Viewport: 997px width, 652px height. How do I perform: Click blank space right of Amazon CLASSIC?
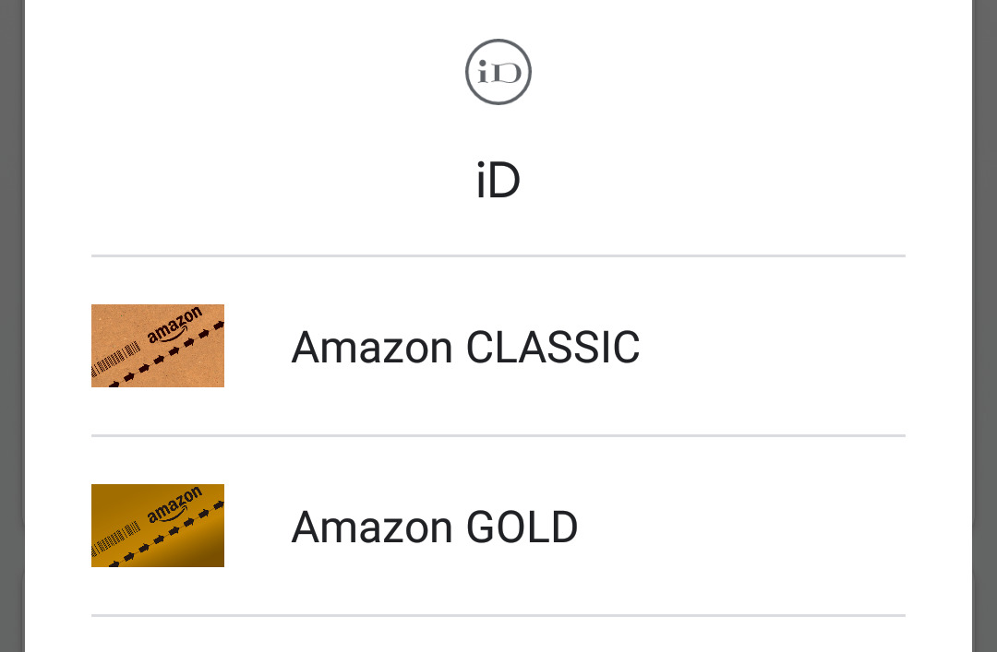[x=775, y=348]
